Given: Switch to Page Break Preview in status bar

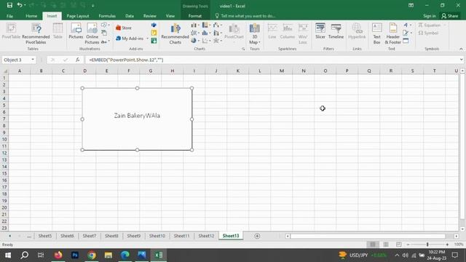Looking at the screenshot, I should pos(398,245).
